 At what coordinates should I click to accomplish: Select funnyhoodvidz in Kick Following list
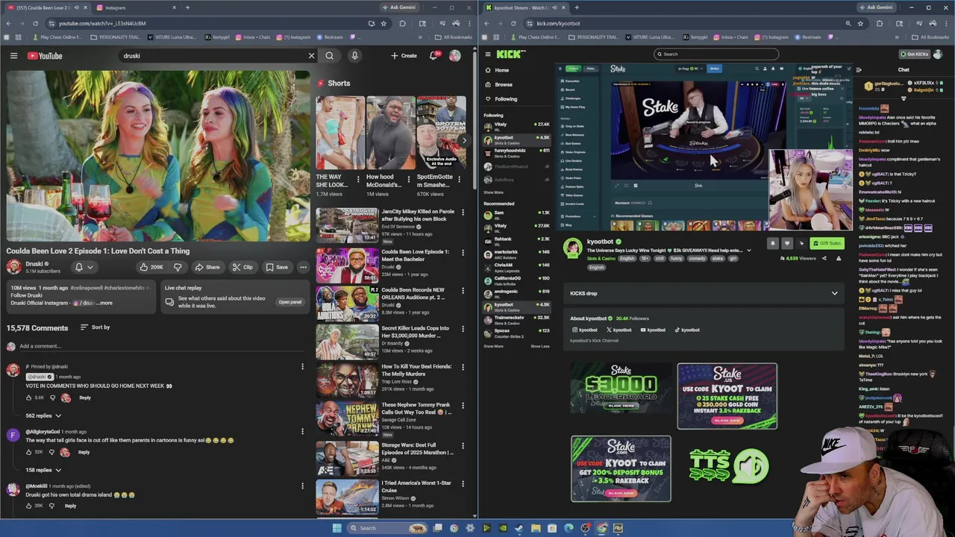click(x=516, y=151)
